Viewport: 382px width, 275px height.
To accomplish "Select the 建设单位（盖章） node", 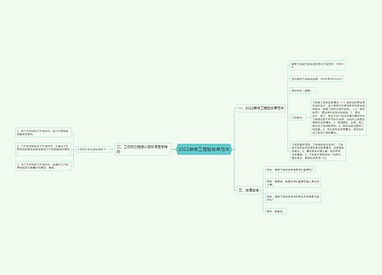I will (x=303, y=91).
